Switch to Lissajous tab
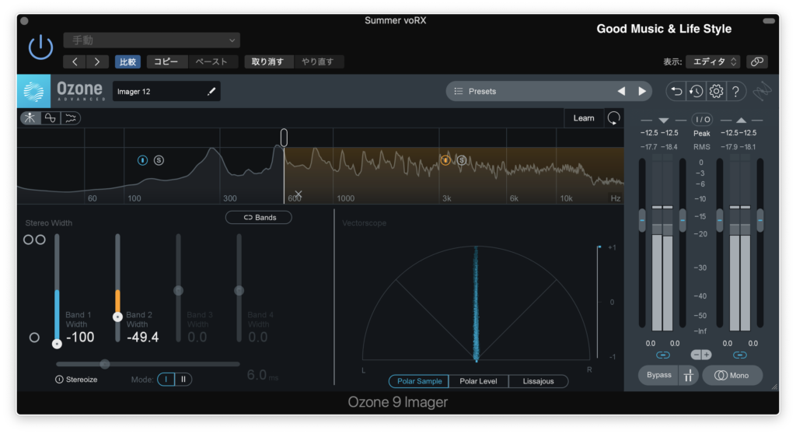Image resolution: width=796 pixels, height=434 pixels. click(x=538, y=381)
